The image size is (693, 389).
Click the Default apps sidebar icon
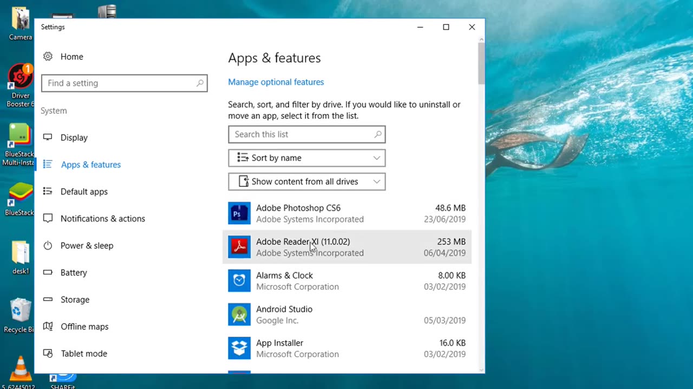point(48,191)
